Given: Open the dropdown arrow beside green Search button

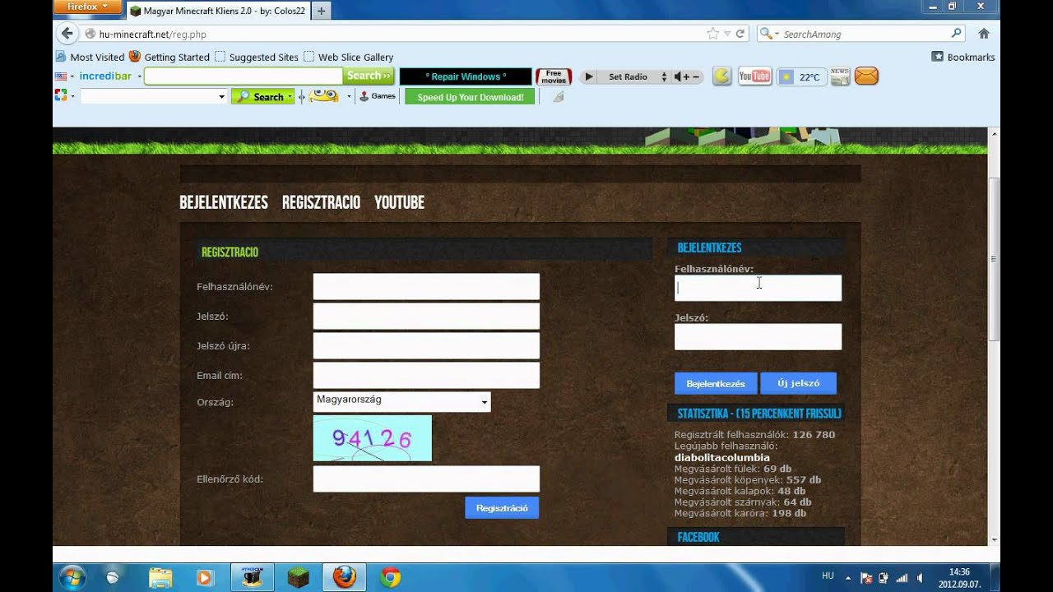Looking at the screenshot, I should pos(290,96).
